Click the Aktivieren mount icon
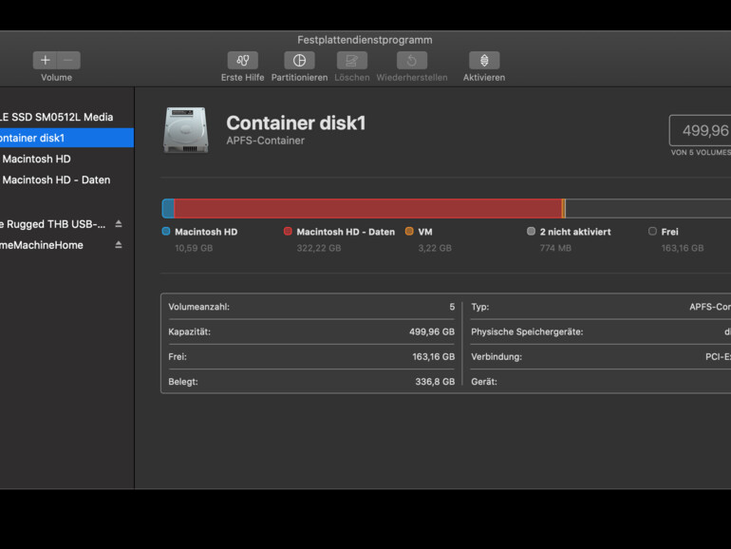 click(484, 60)
